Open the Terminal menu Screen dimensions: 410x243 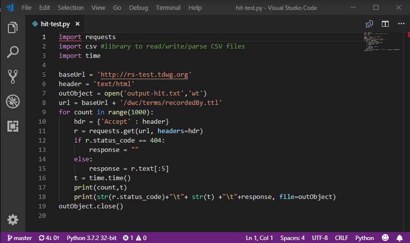[x=168, y=8]
